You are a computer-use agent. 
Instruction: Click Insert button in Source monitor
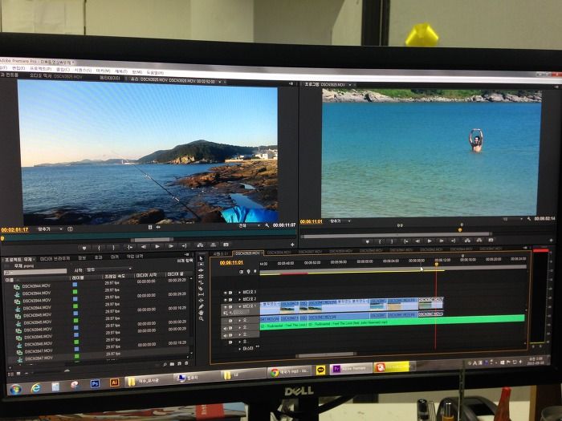click(200, 245)
